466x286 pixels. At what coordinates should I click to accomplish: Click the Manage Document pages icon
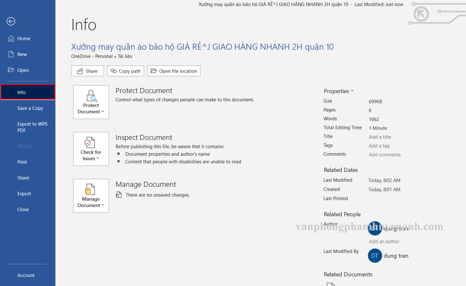click(90, 189)
